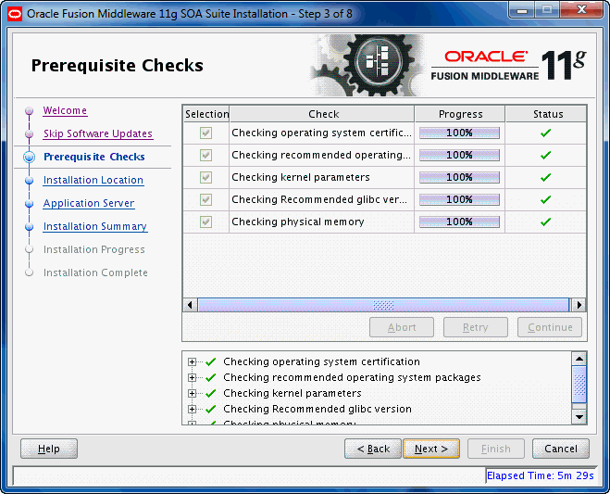This screenshot has width=610, height=494.
Task: Click table horizontal scrollbar right arrow
Action: pyautogui.click(x=579, y=305)
